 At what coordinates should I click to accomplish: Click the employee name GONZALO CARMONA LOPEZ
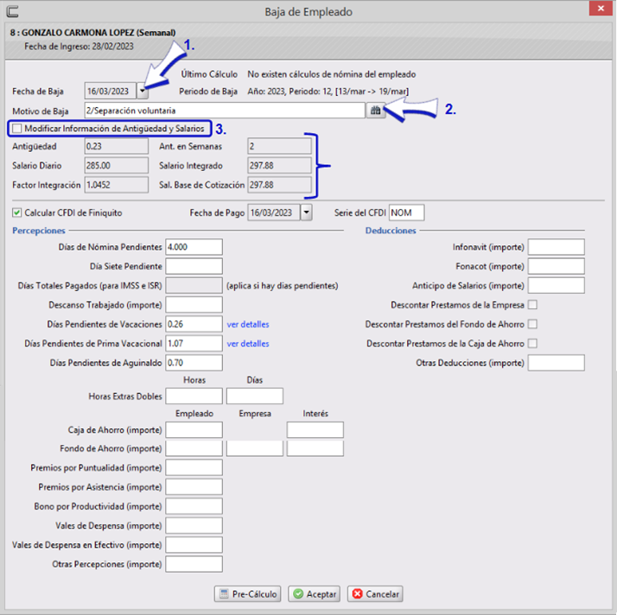pyautogui.click(x=78, y=33)
